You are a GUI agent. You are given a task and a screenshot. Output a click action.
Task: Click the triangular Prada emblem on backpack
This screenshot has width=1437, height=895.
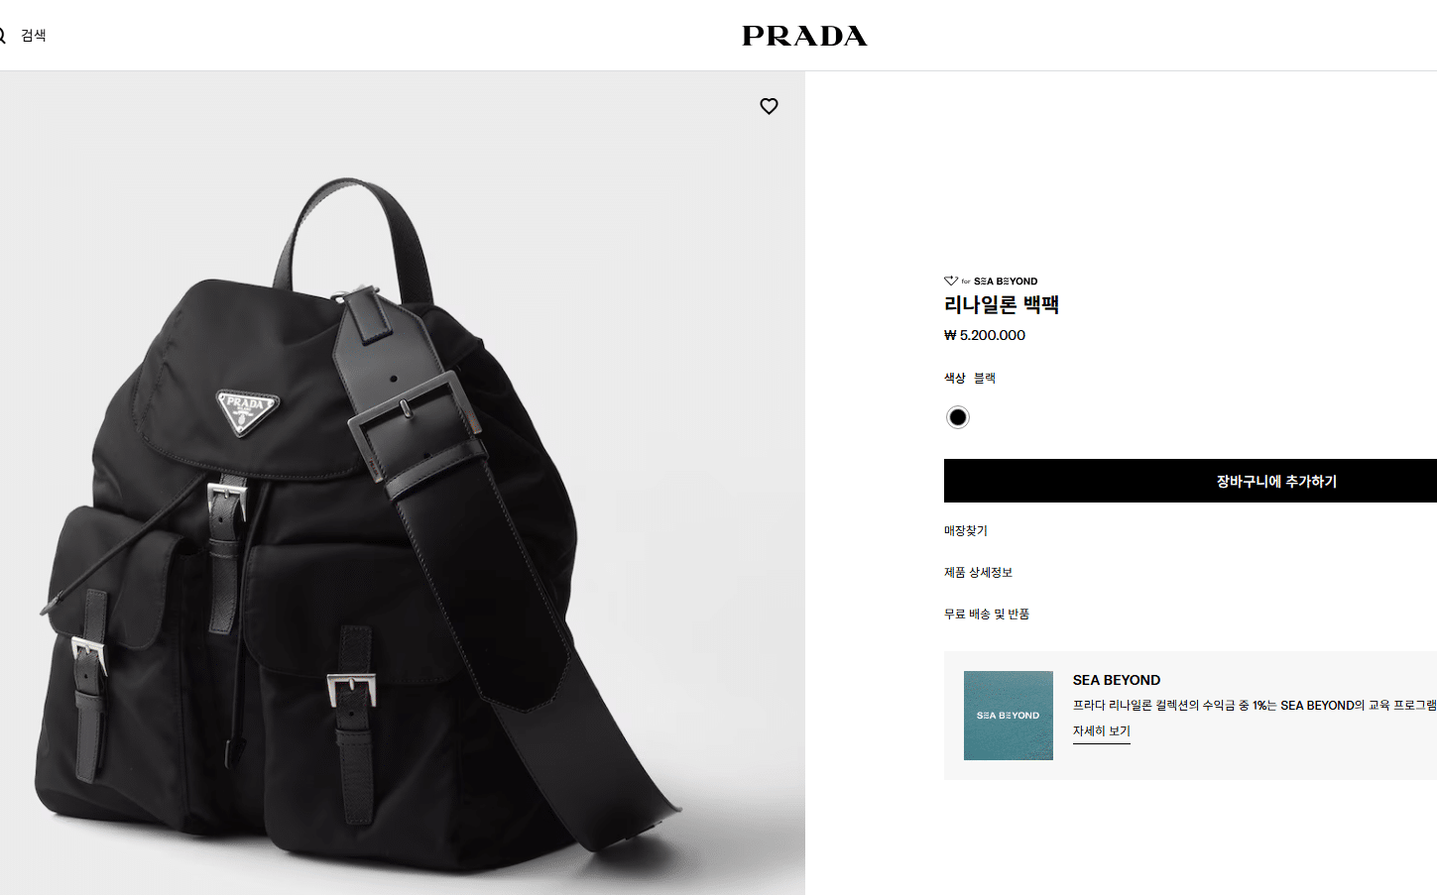tap(248, 411)
